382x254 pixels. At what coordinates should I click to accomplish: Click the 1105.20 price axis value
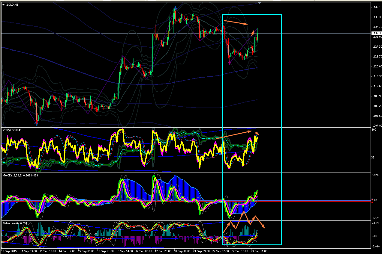click(x=376, y=106)
